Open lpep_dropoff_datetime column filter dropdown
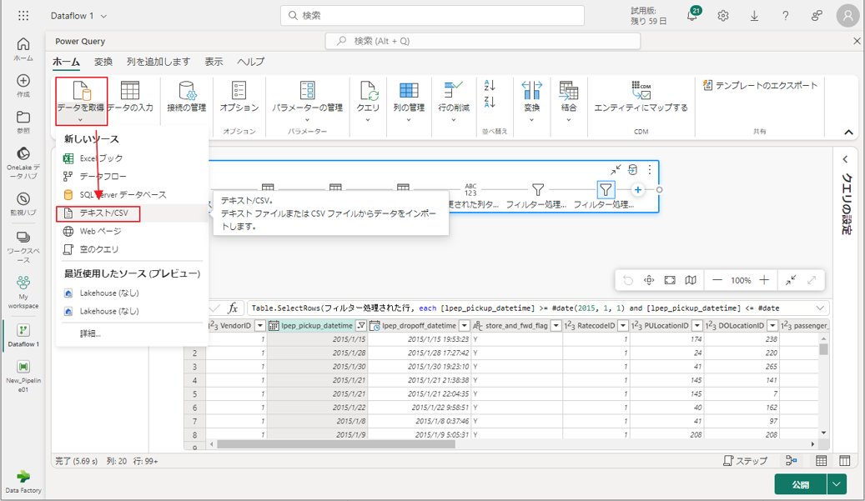 (x=465, y=325)
